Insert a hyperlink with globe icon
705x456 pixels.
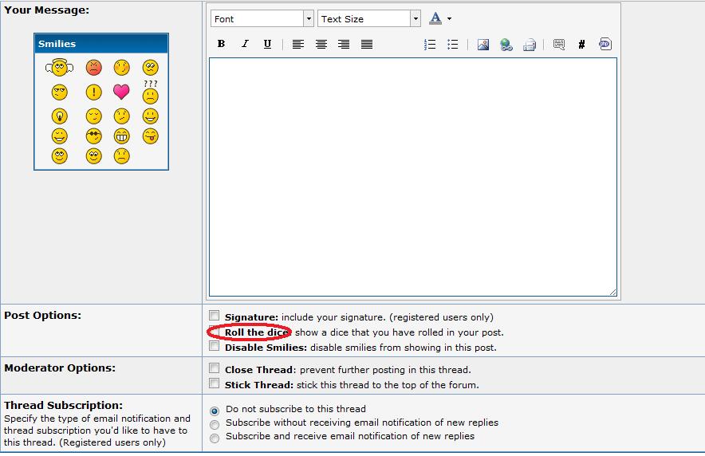point(506,45)
